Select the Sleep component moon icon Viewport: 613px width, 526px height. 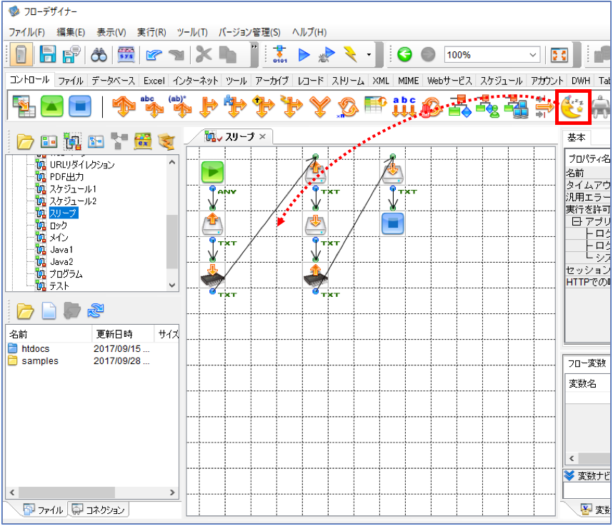click(572, 107)
